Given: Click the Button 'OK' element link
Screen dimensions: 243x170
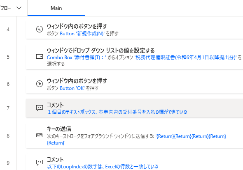Looking at the screenshot, I should [x=72, y=88].
